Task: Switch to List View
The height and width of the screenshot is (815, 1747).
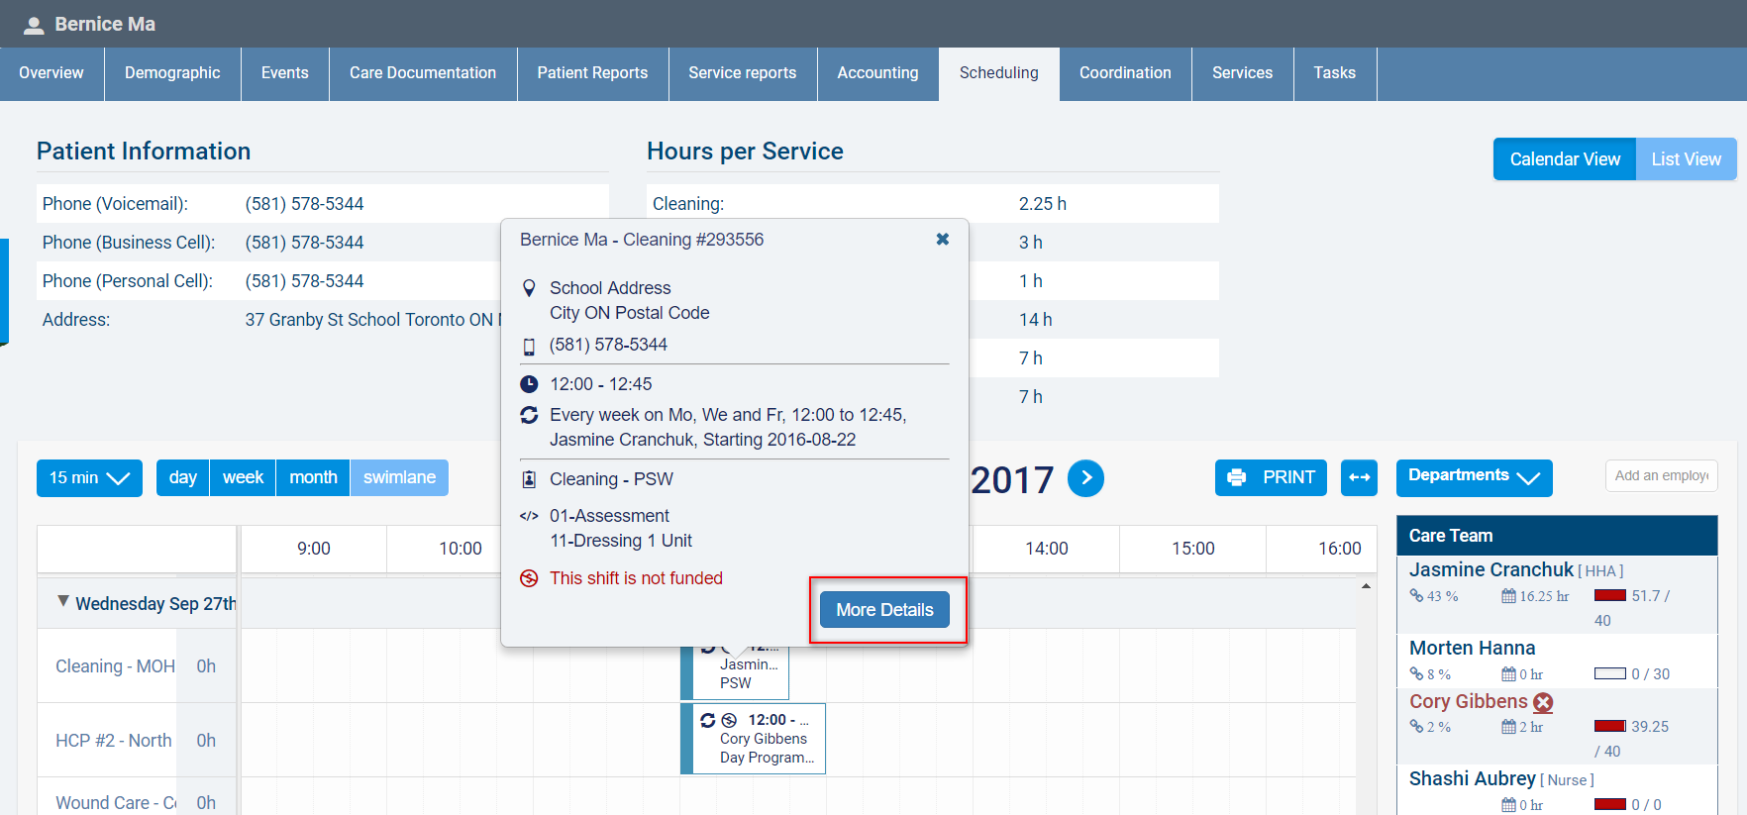Action: tap(1686, 159)
